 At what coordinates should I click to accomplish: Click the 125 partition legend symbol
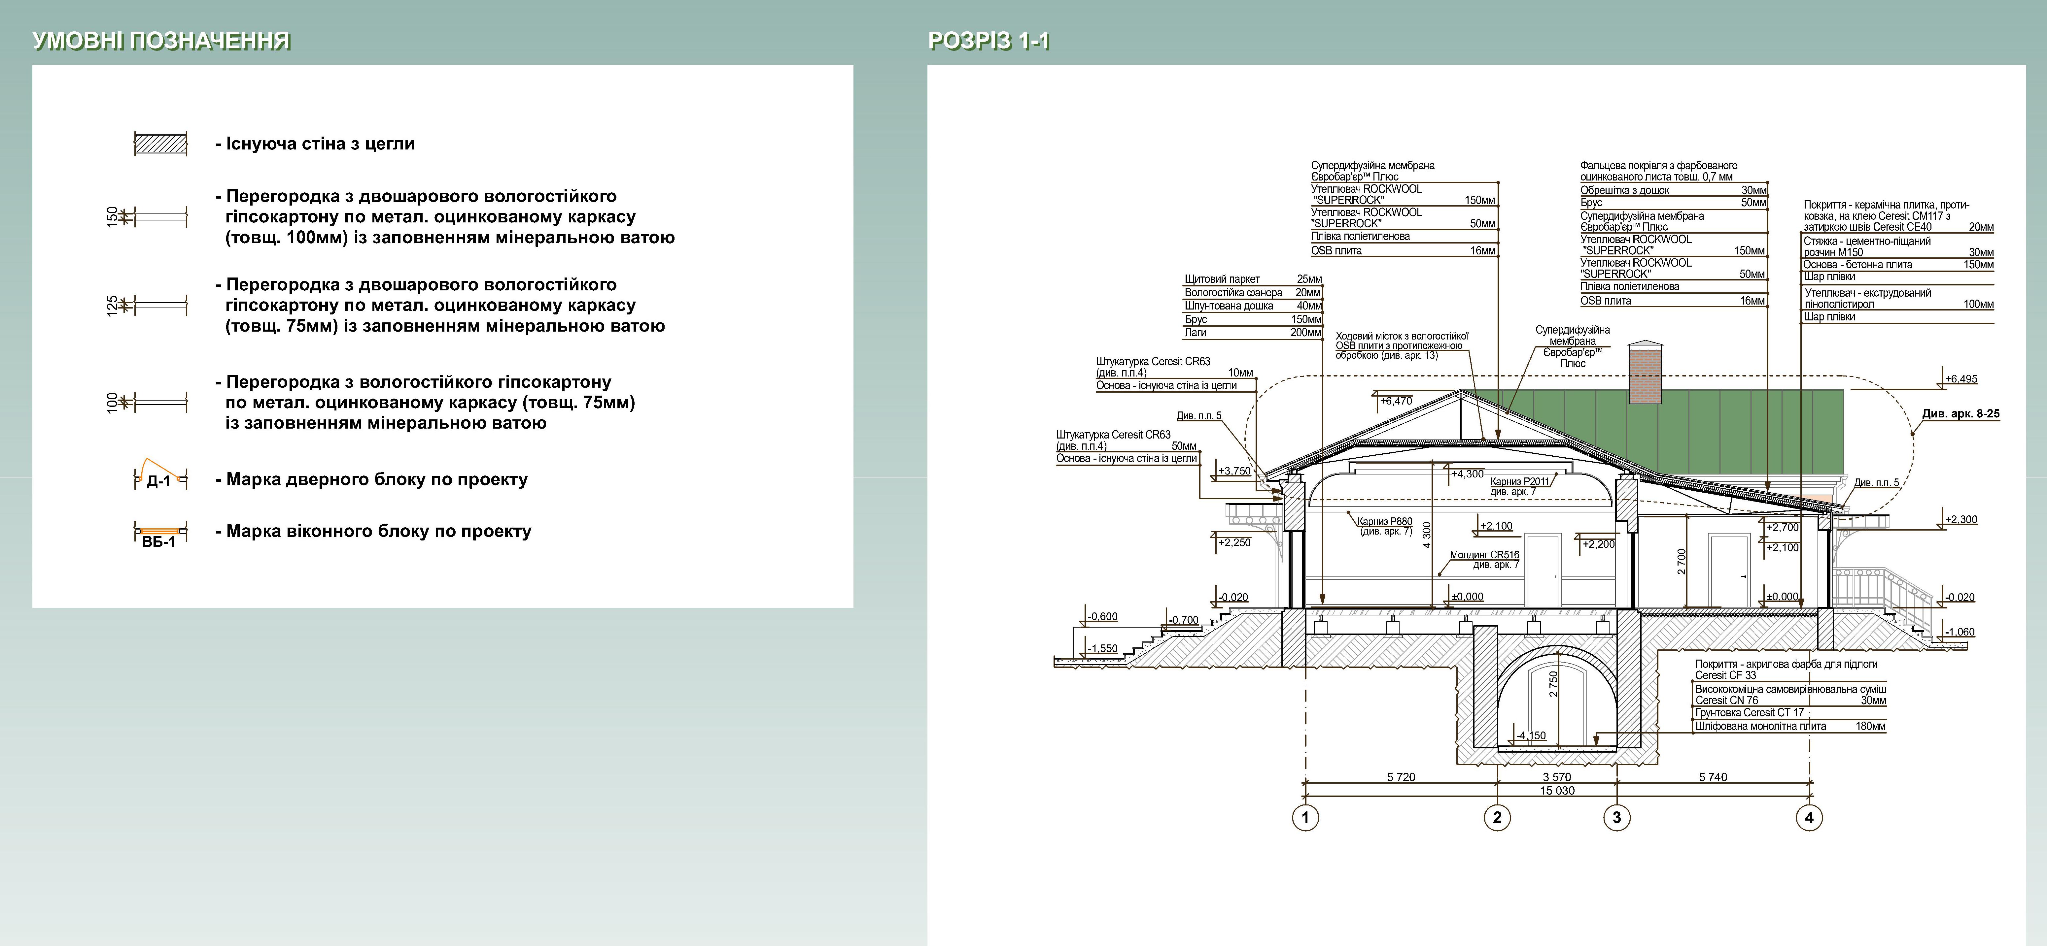160,305
